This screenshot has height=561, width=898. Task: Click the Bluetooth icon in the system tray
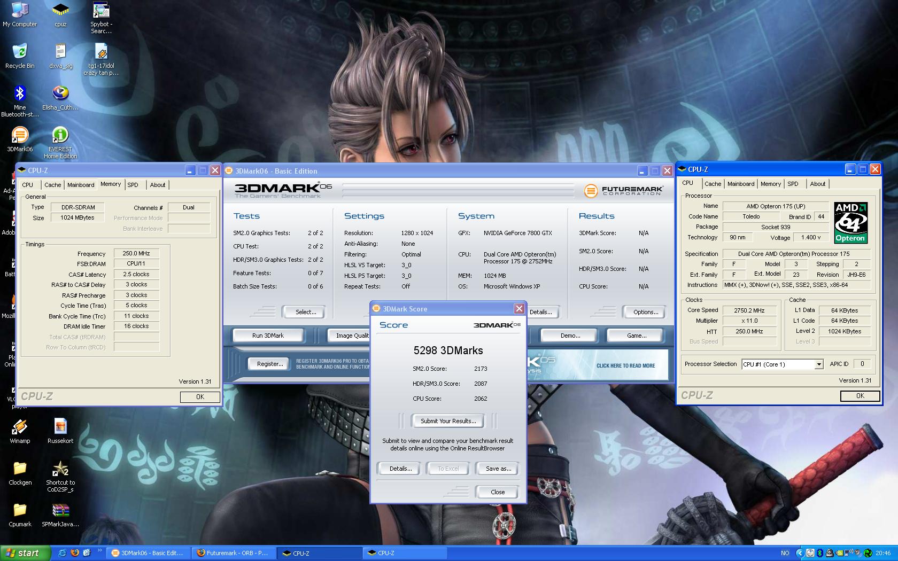click(820, 553)
